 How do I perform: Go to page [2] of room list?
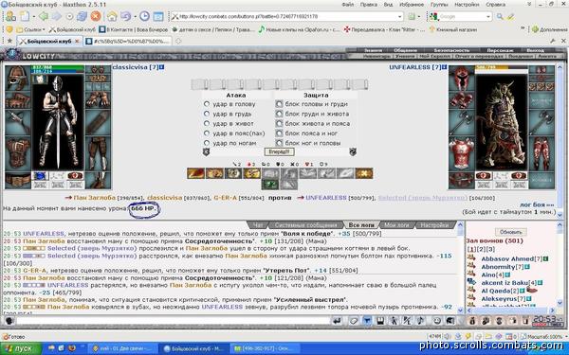click(x=482, y=249)
